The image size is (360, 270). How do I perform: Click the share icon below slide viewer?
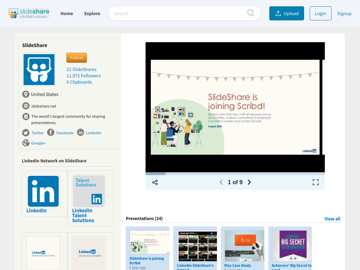coord(155,182)
